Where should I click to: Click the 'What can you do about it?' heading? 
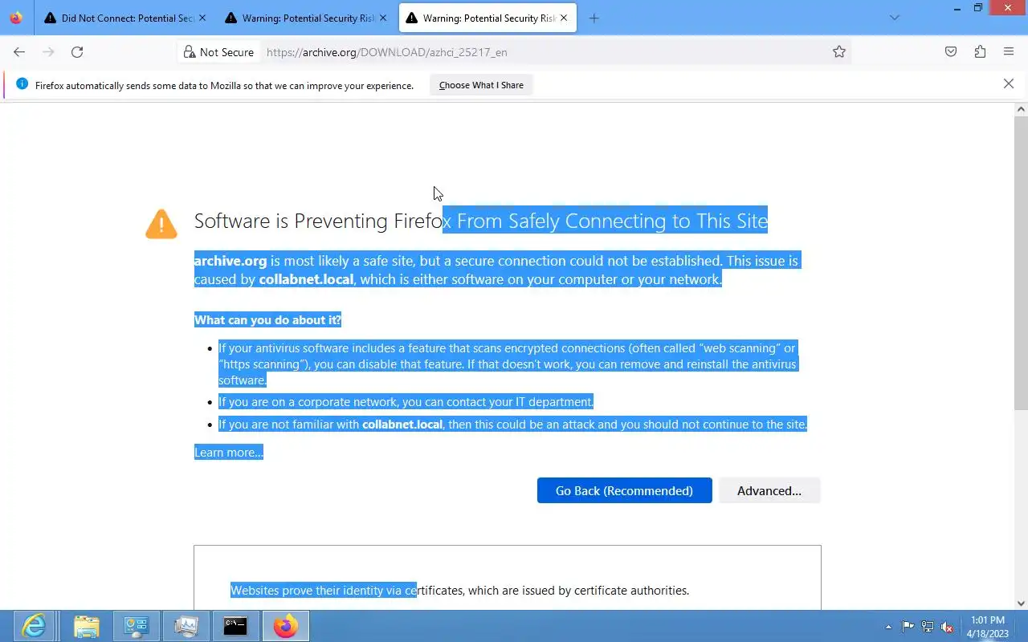click(x=267, y=319)
